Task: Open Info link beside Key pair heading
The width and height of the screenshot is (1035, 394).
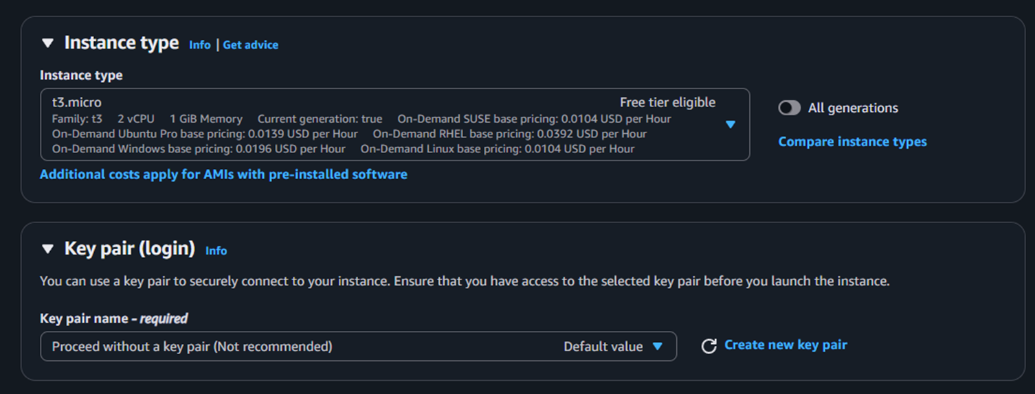Action: click(216, 251)
